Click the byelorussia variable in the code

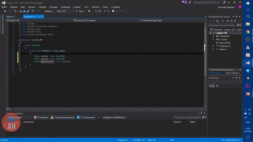pyautogui.click(x=47, y=62)
